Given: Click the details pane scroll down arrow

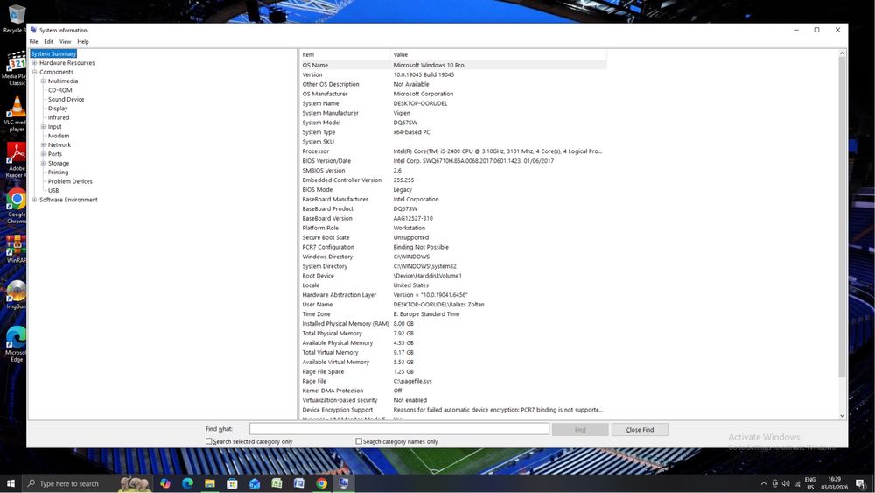Looking at the screenshot, I should (842, 415).
